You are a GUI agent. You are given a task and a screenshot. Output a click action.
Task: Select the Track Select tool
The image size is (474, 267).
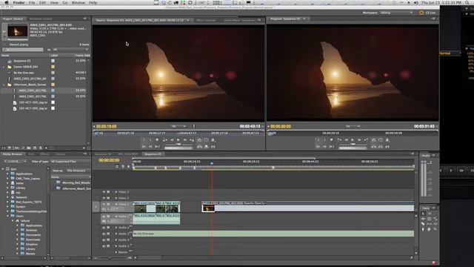tap(429, 214)
